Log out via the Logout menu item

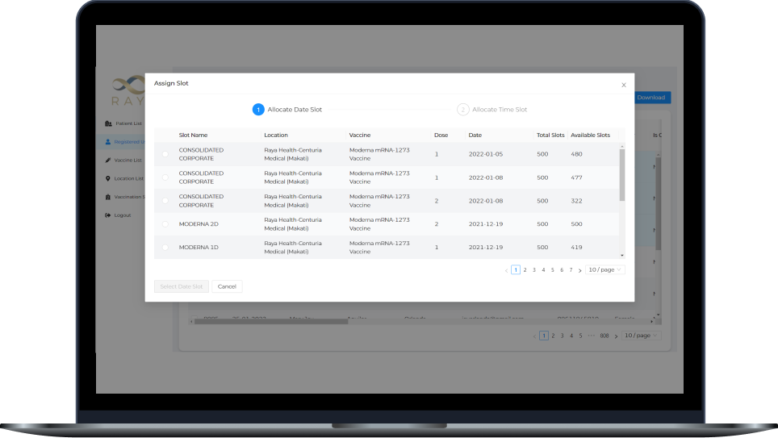click(123, 215)
